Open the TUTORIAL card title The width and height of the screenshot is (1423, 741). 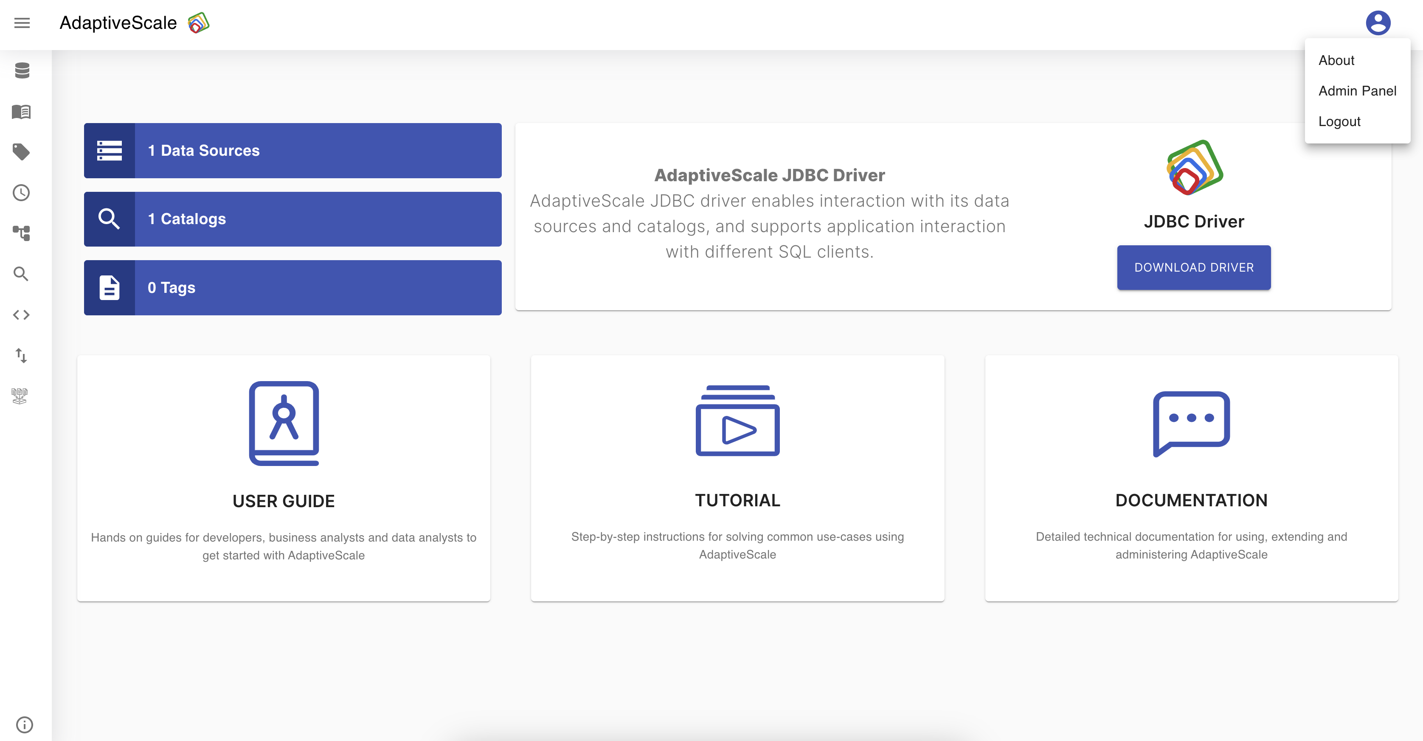click(x=737, y=500)
